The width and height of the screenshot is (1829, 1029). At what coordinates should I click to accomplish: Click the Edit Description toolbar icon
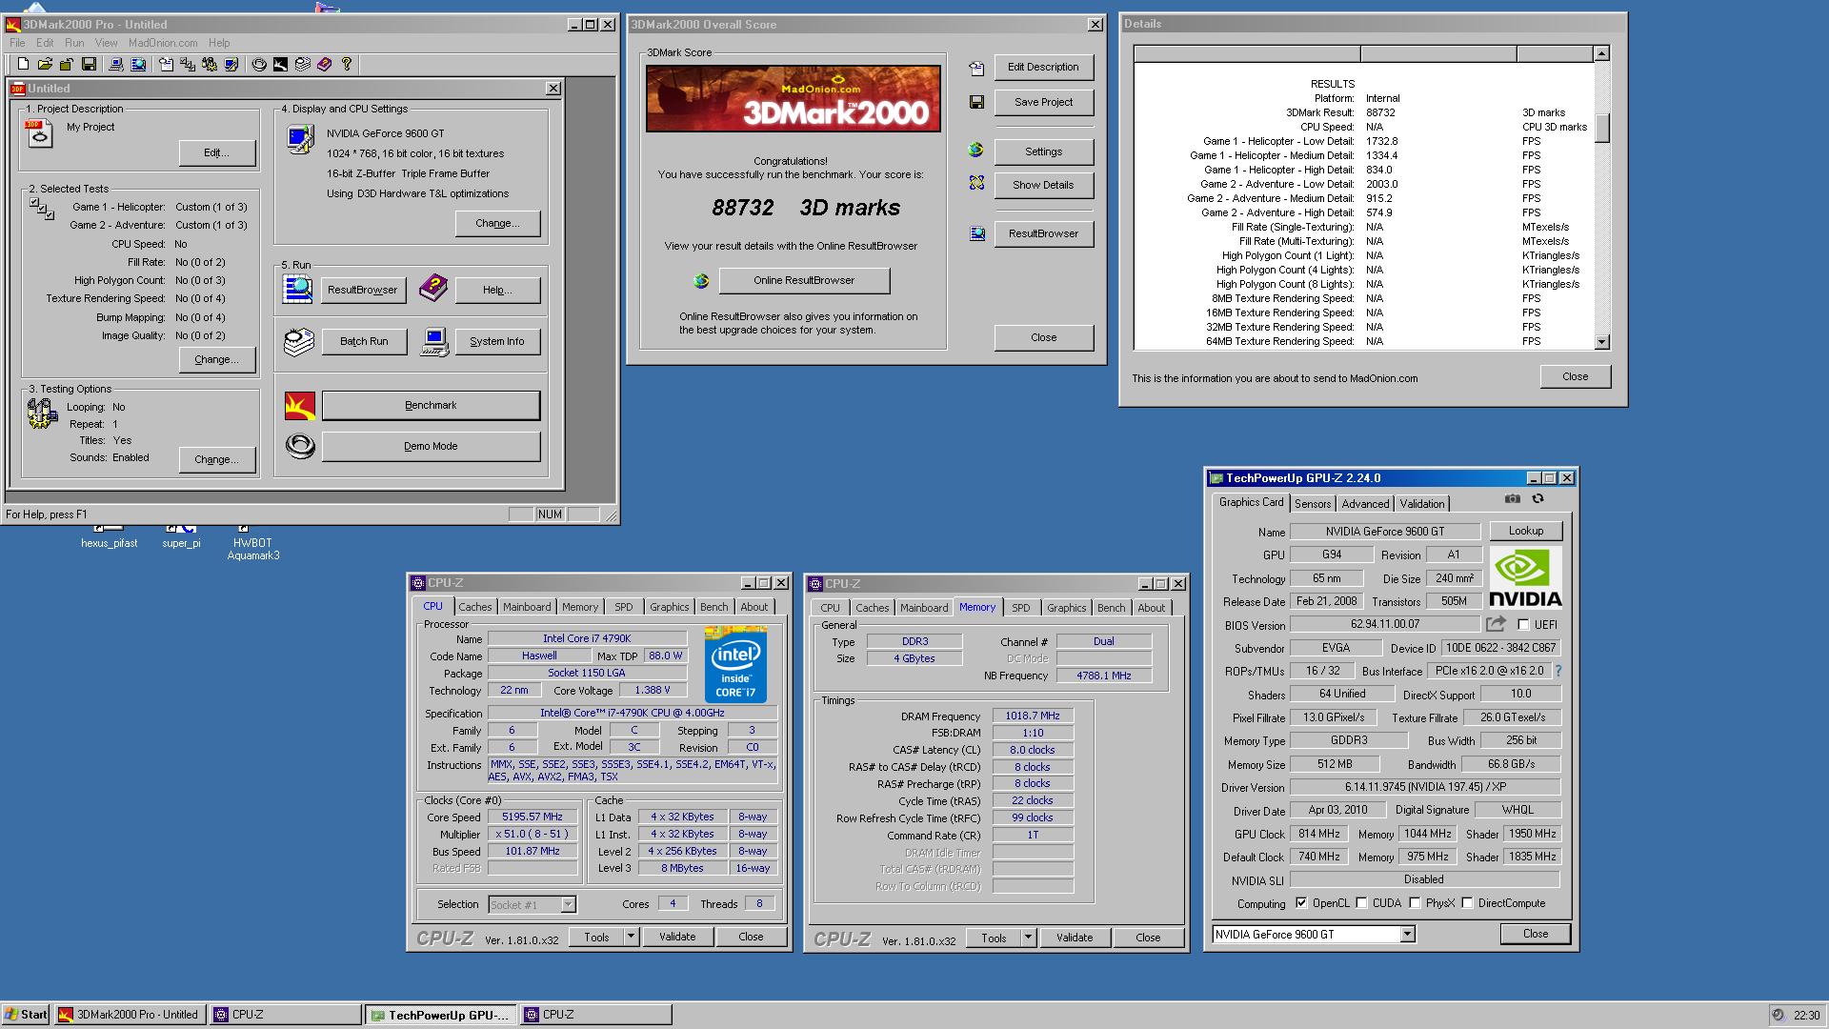[166, 64]
